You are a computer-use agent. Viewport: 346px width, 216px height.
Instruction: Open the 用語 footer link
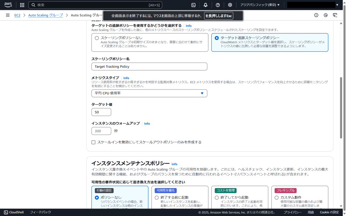coord(311,212)
